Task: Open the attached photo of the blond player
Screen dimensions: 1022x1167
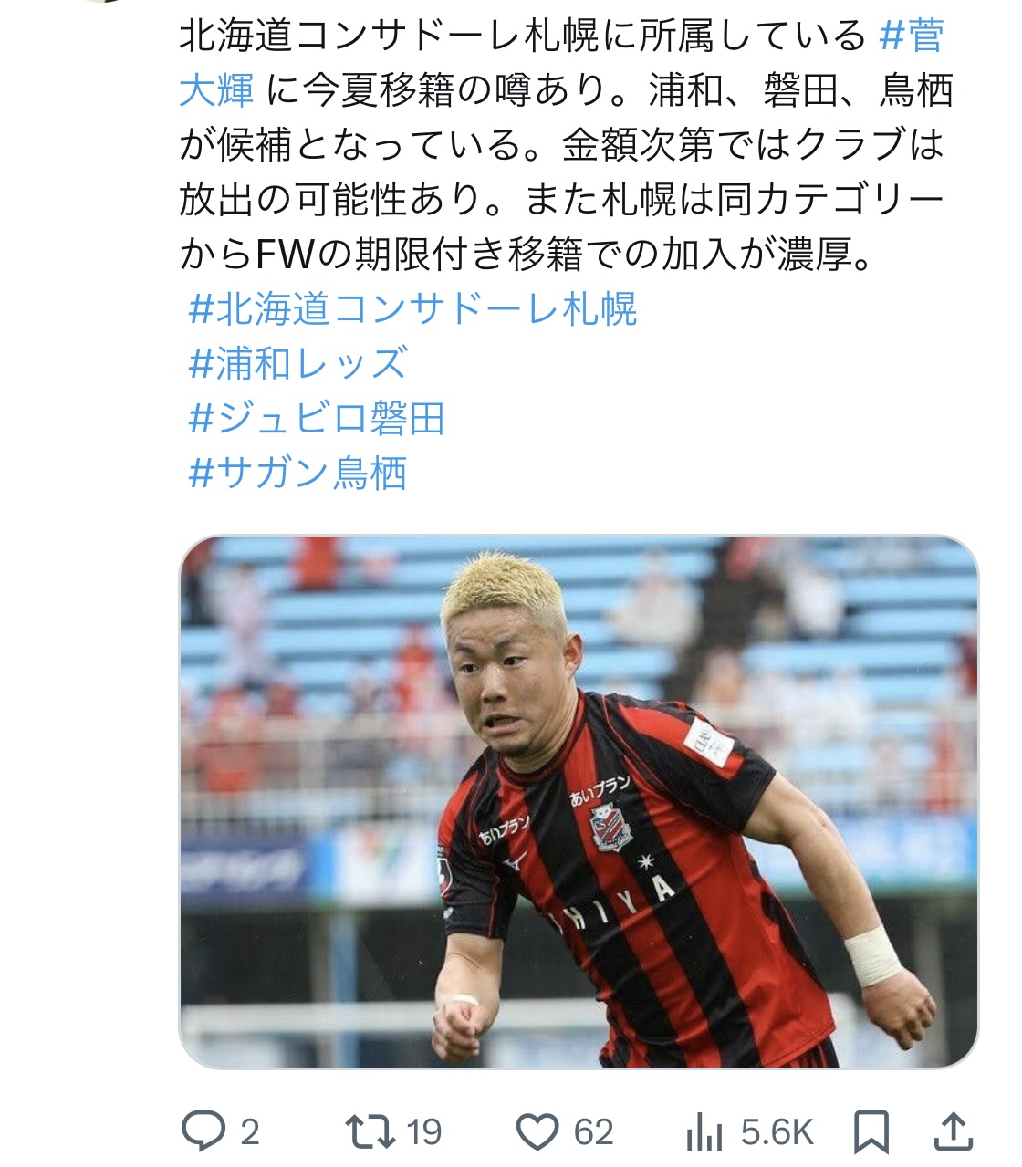Action: pos(579,801)
